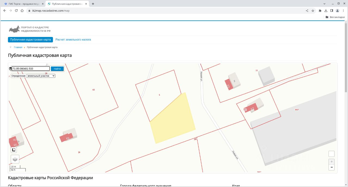Open the Chrome three-dot menu
348x187 pixels.
pyautogui.click(x=343, y=11)
